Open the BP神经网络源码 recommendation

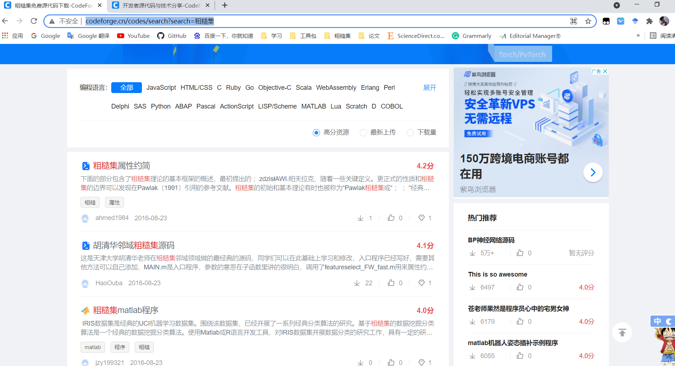coord(491,240)
